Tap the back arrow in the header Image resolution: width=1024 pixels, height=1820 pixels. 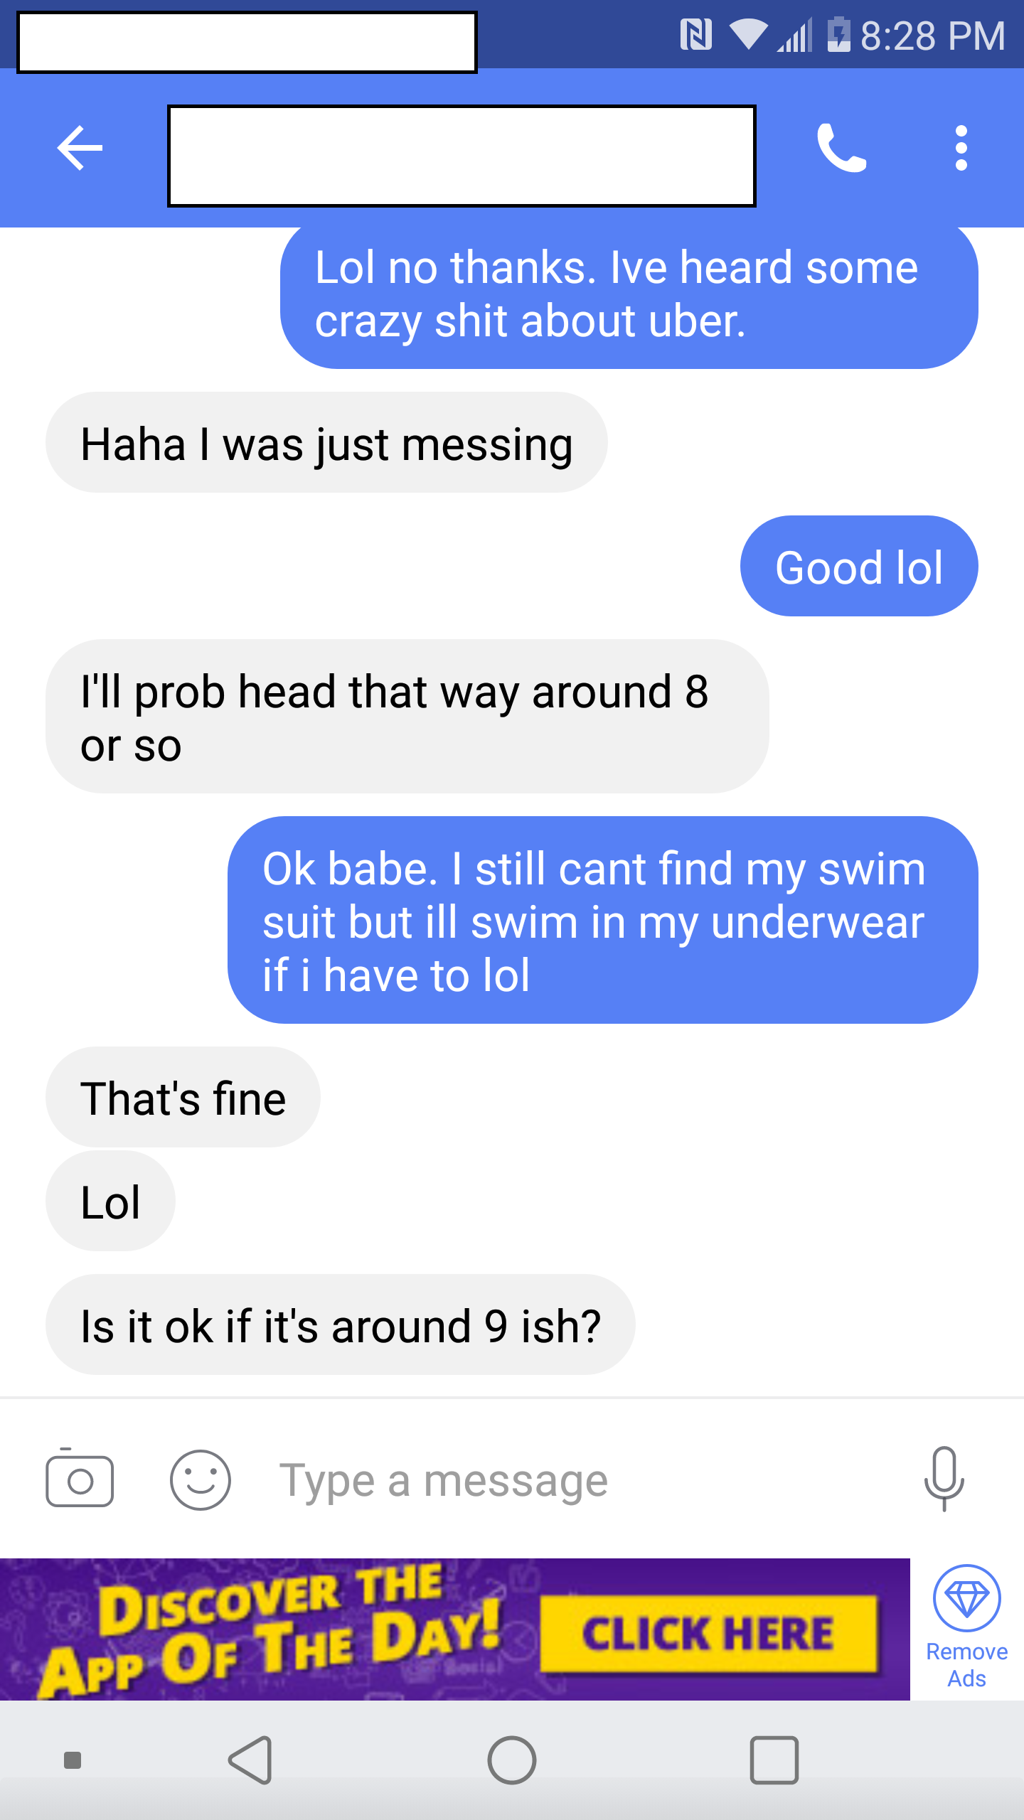(80, 148)
